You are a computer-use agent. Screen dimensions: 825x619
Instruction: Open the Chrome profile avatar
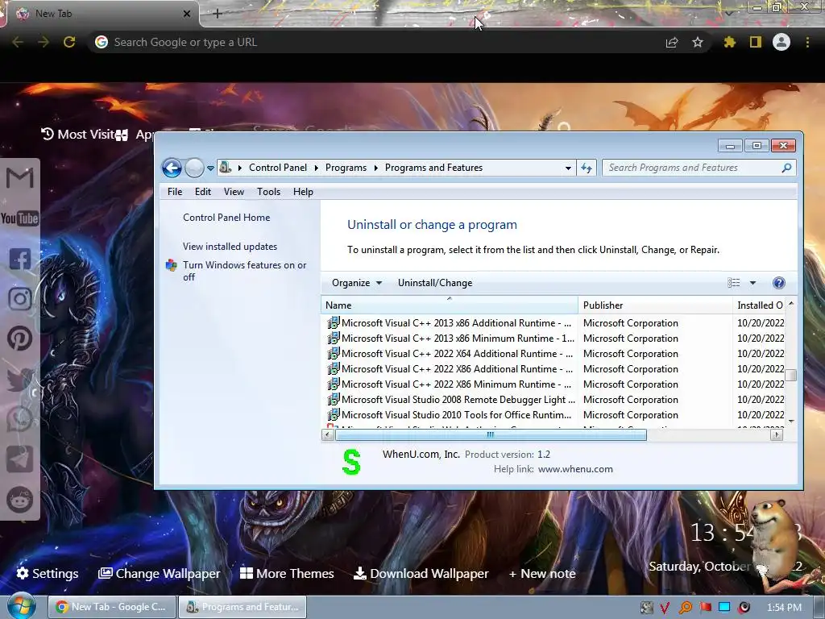781,42
